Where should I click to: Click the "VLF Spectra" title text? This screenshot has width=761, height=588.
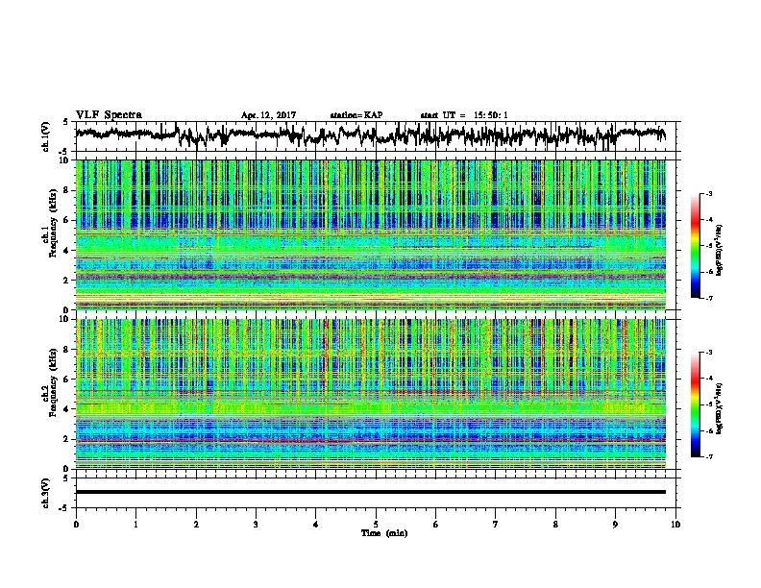point(109,115)
